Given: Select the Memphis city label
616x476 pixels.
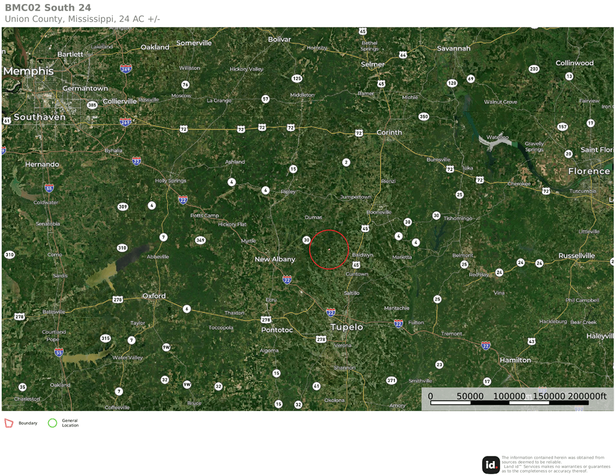Looking at the screenshot, I should [29, 71].
